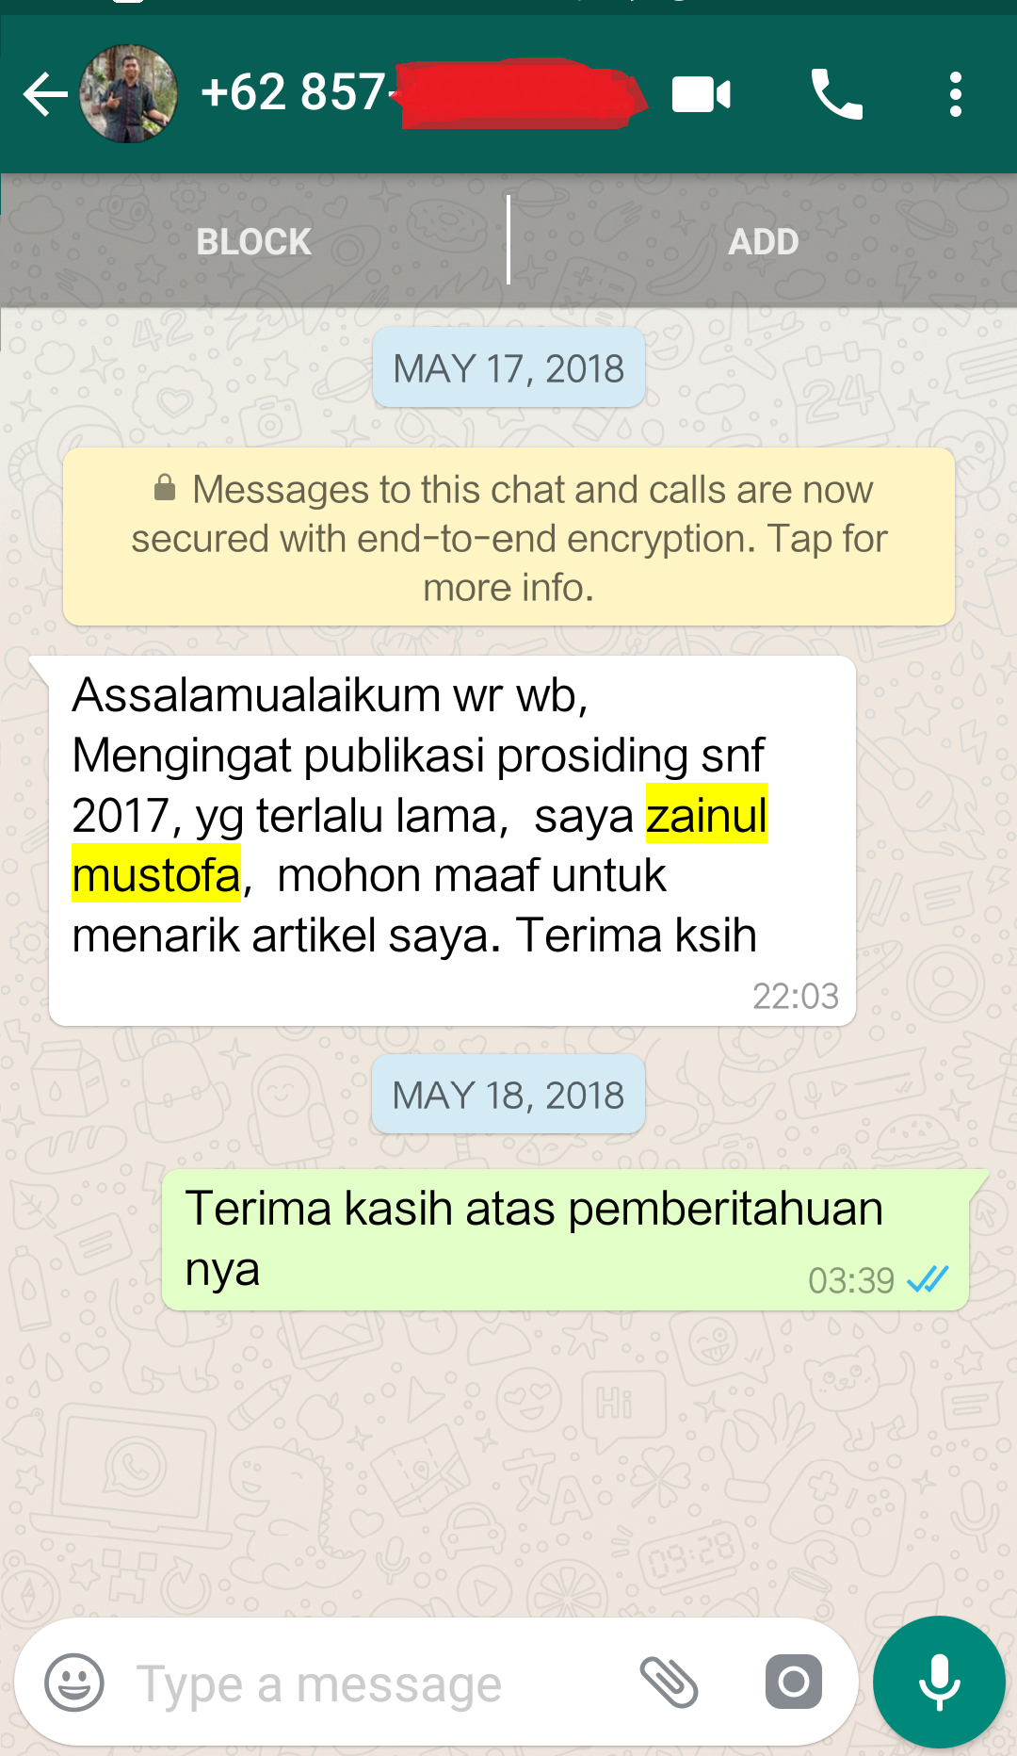
Task: Open the emoji picker
Action: [74, 1683]
